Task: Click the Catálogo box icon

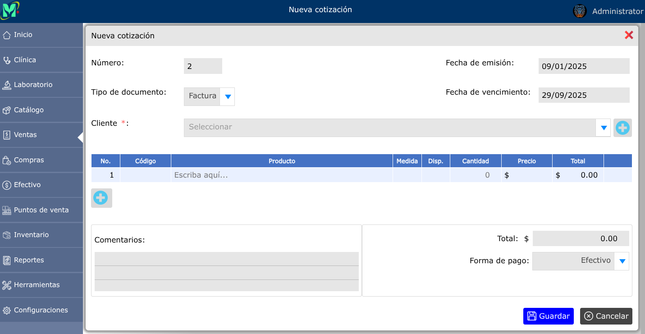Action: tap(7, 110)
